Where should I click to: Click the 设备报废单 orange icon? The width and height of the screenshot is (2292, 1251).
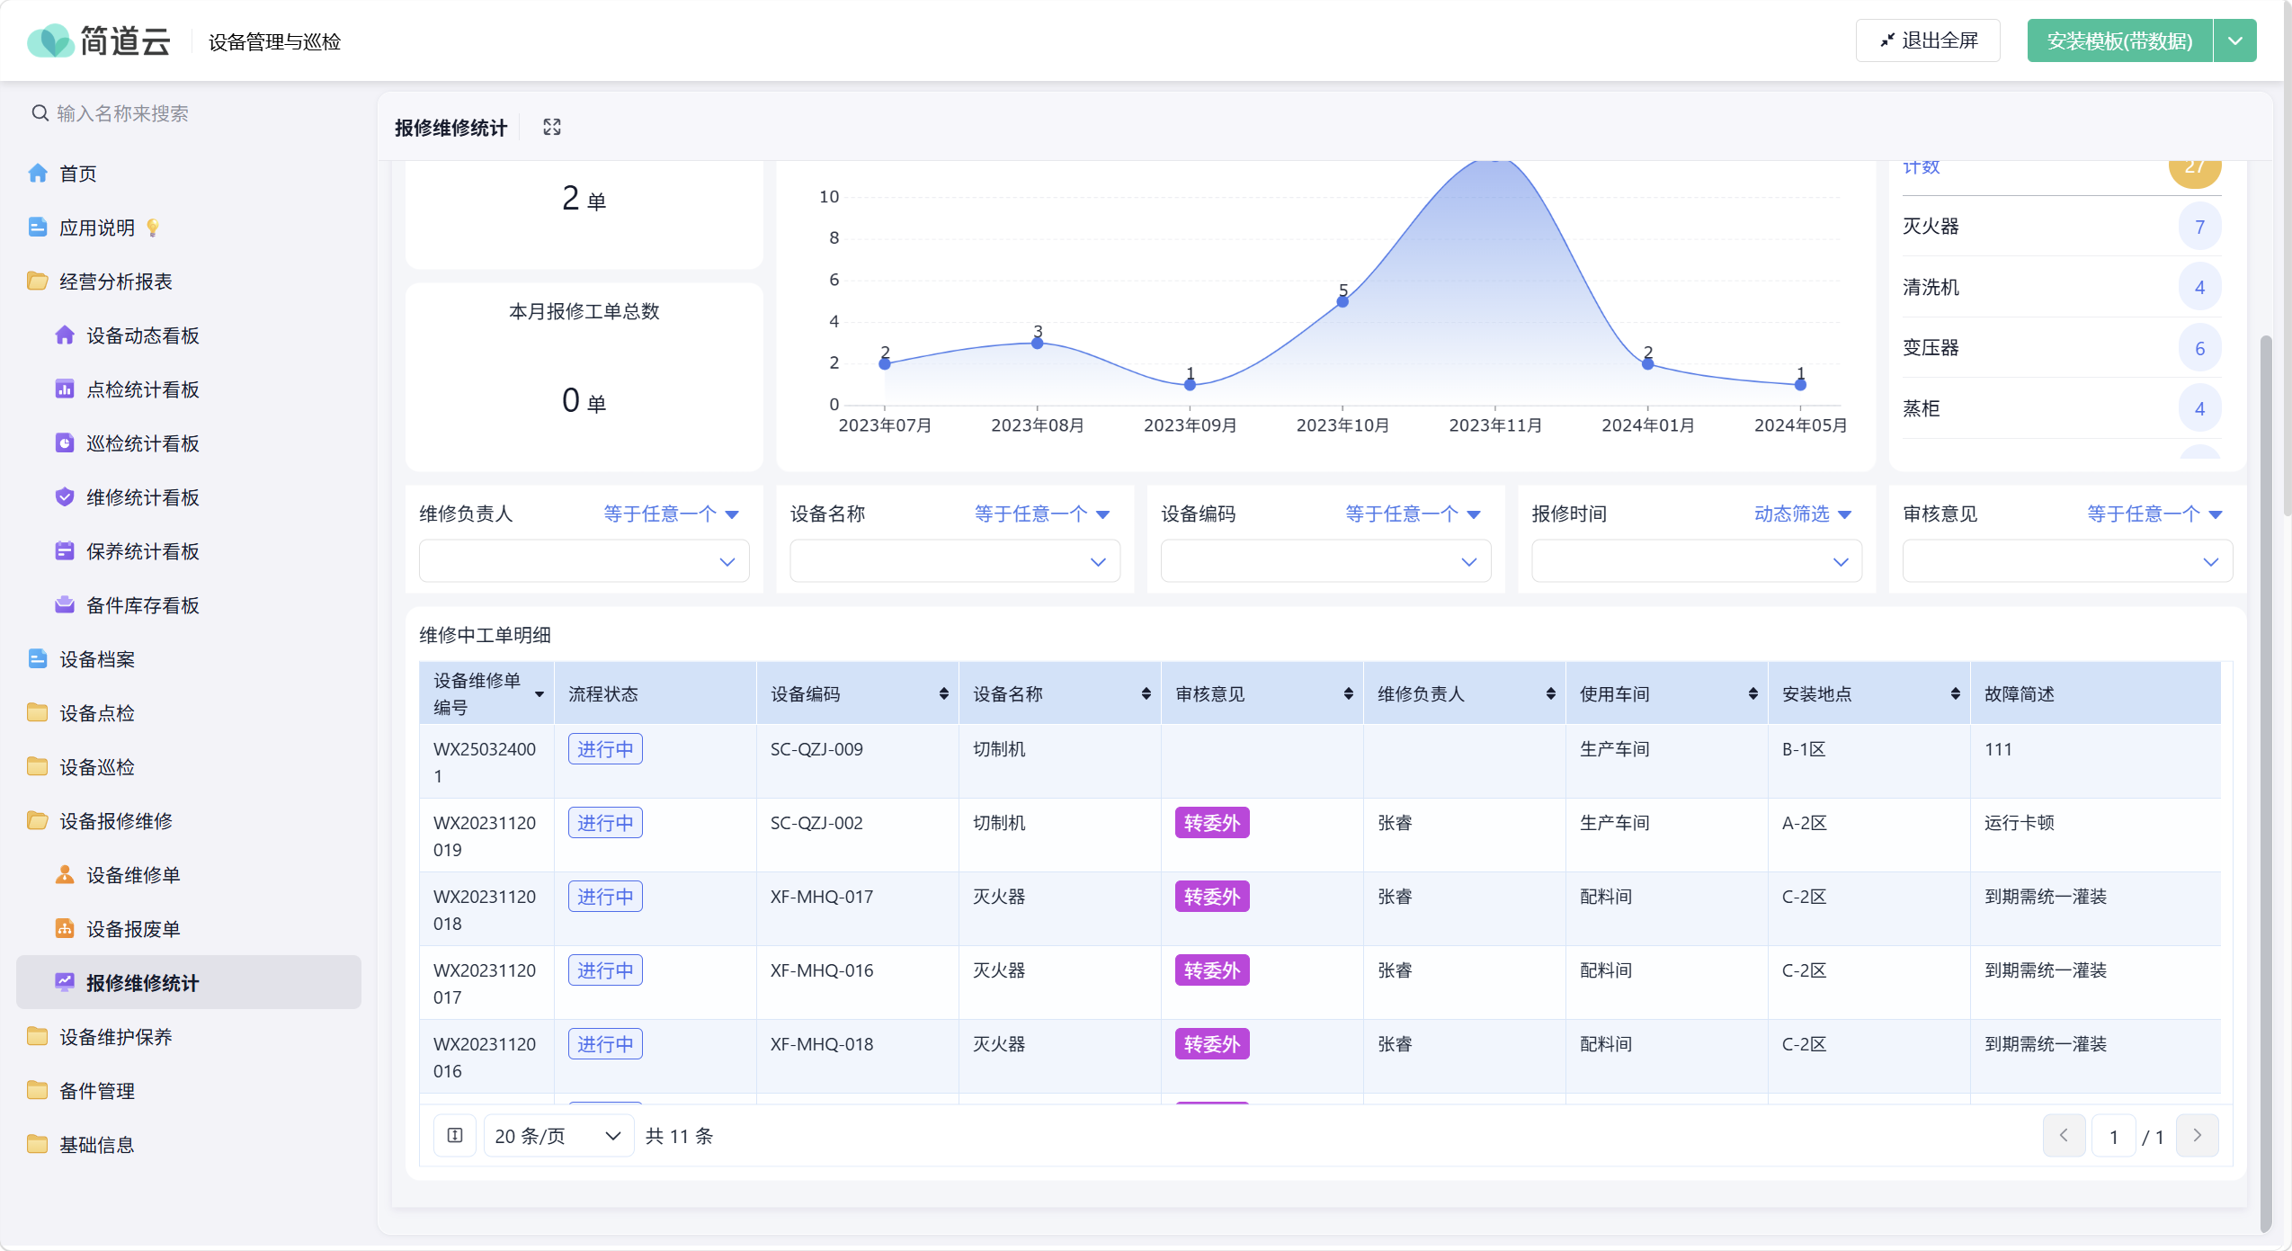coord(65,929)
